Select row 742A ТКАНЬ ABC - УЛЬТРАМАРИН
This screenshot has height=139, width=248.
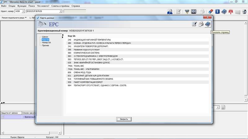coord(137,69)
